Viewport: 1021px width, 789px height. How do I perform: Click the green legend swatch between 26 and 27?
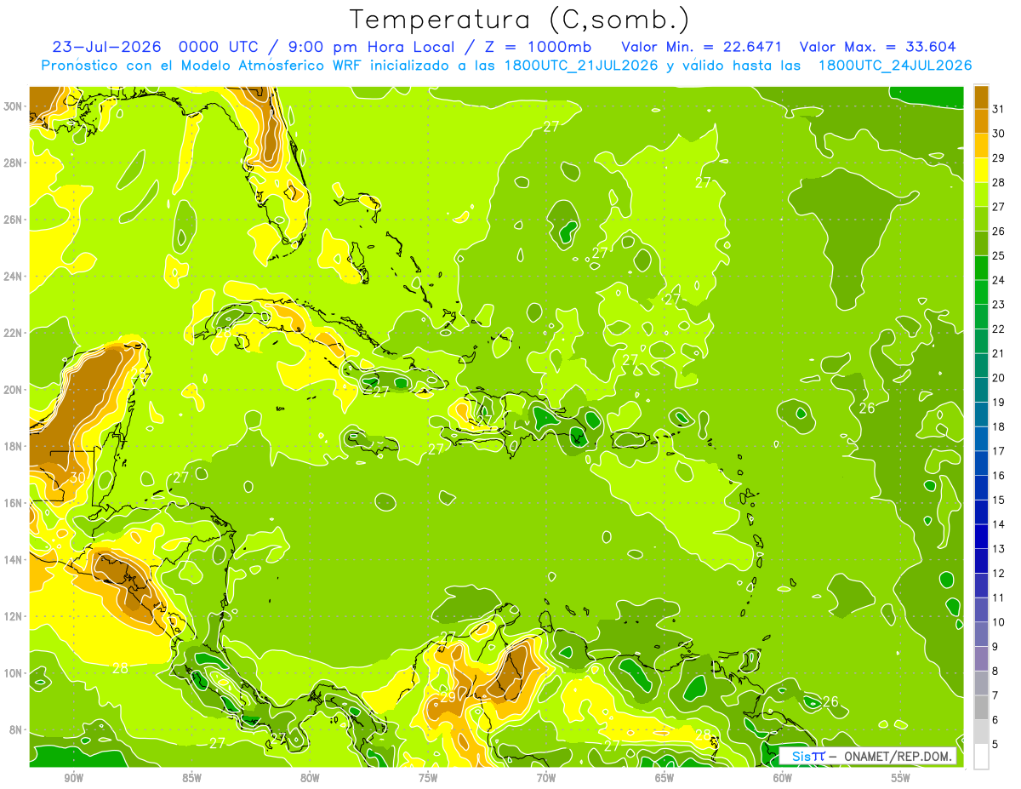(981, 219)
